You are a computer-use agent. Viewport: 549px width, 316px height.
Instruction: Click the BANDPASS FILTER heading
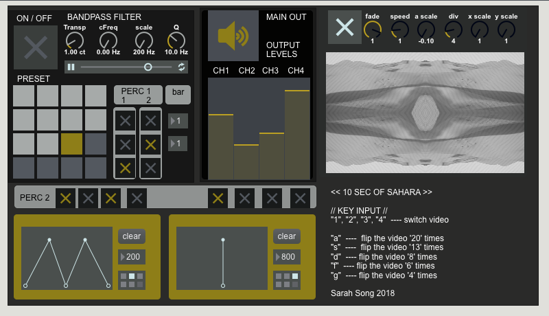[x=104, y=16]
